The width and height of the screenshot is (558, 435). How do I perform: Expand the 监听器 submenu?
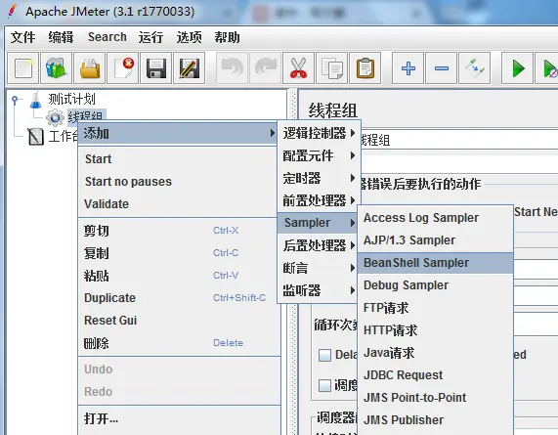click(318, 290)
